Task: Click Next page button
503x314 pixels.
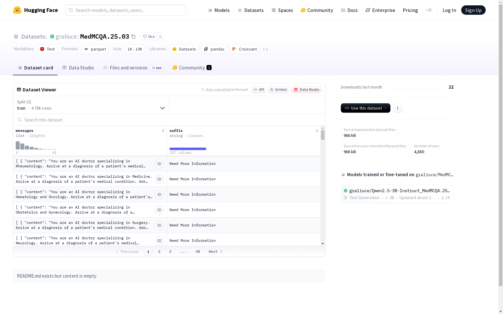Action: 216,252
